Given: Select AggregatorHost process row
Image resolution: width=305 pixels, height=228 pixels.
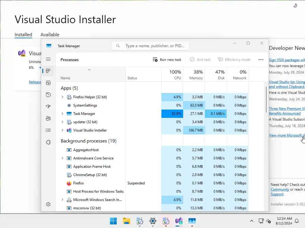Looking at the screenshot, I should pyautogui.click(x=152, y=150).
